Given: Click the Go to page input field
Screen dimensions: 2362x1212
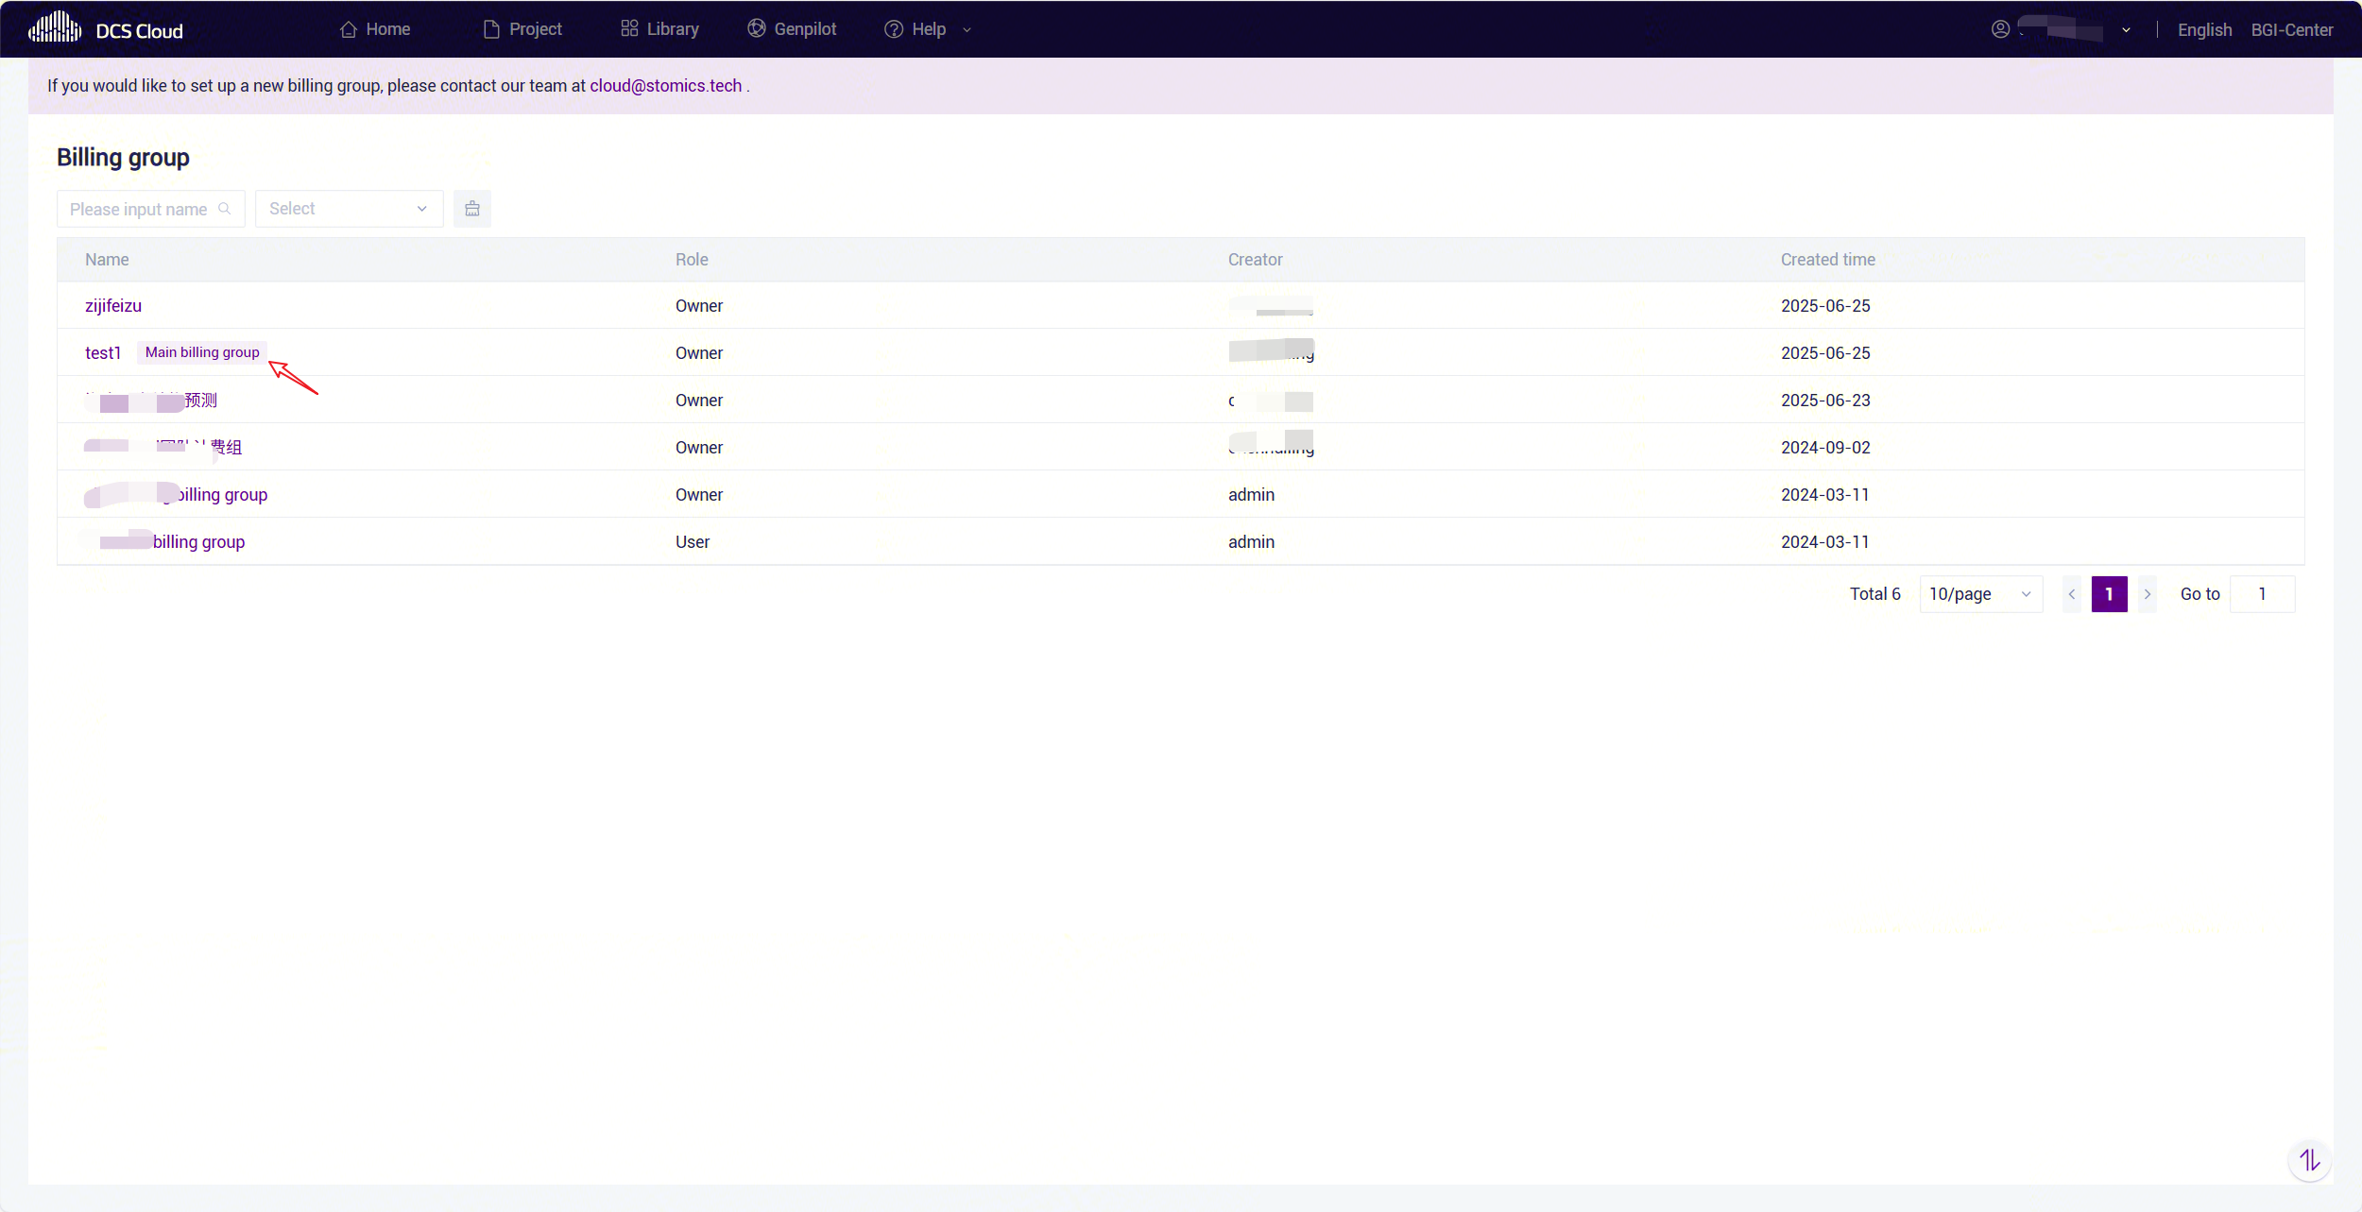Looking at the screenshot, I should 2262,594.
